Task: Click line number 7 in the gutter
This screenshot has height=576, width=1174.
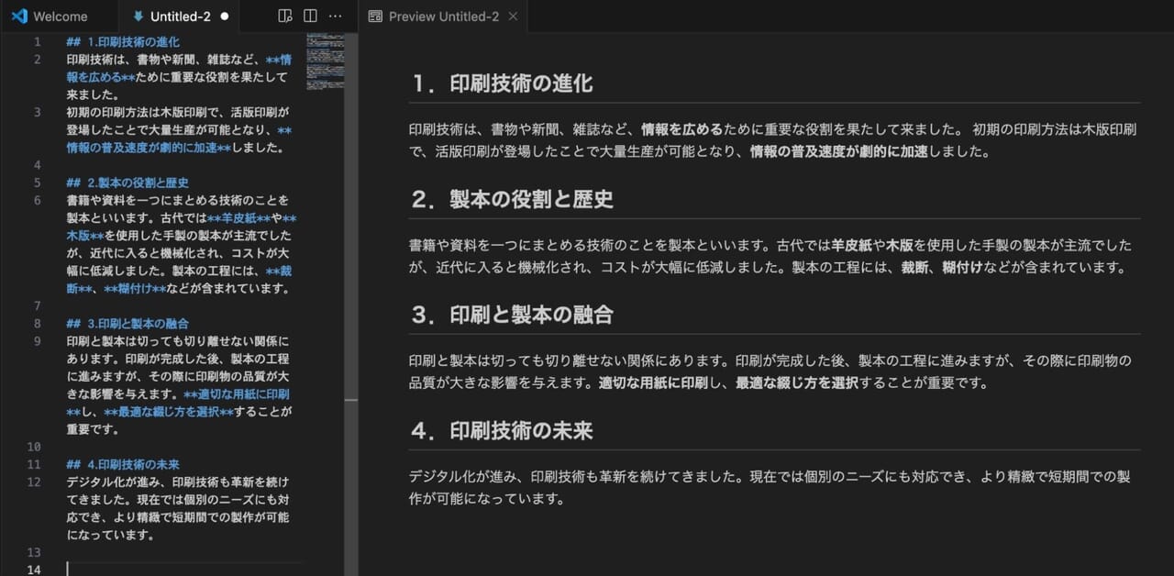Action: [x=38, y=305]
